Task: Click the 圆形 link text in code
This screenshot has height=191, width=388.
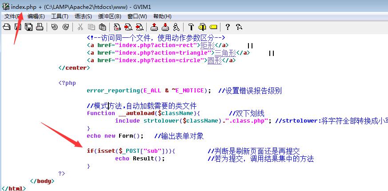Action: pyautogui.click(x=215, y=60)
